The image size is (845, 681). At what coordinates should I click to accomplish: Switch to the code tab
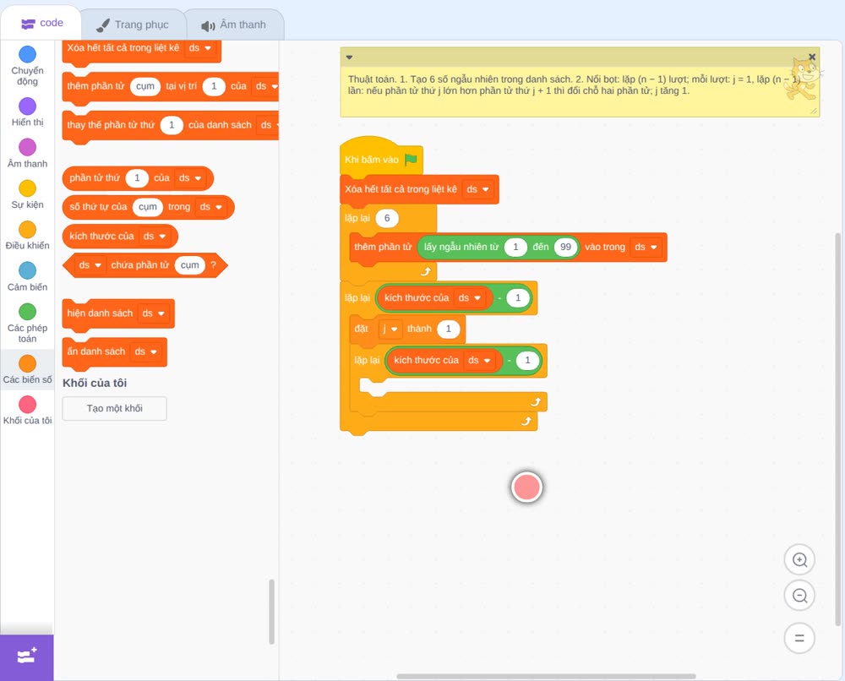pos(41,23)
